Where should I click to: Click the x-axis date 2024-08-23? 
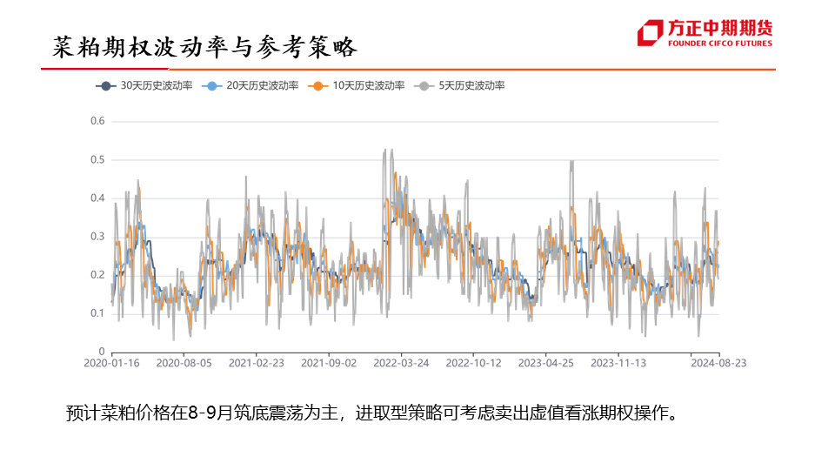tap(719, 363)
